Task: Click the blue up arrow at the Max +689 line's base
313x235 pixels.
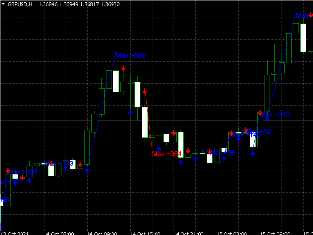Action: click(87, 171)
